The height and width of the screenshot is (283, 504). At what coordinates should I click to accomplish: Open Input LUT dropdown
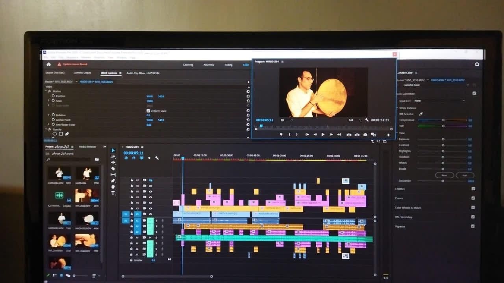439,101
